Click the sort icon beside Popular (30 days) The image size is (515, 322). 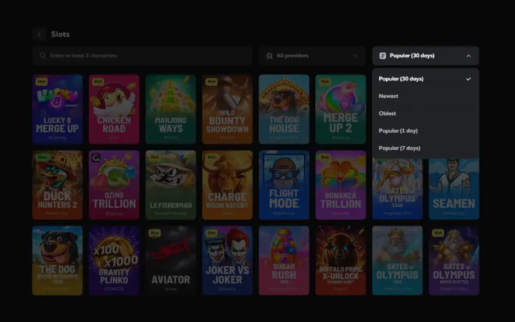(382, 55)
